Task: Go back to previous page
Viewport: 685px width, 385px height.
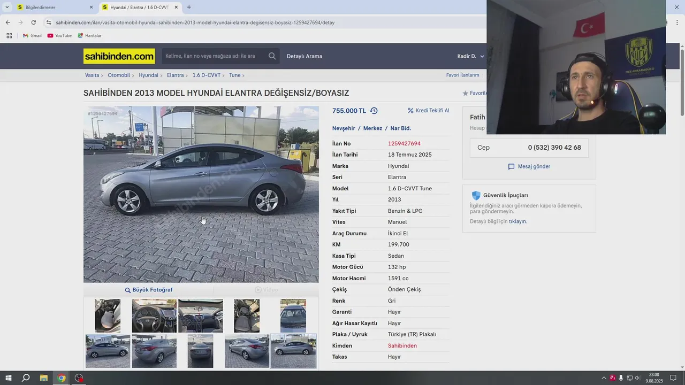Action: 7,22
